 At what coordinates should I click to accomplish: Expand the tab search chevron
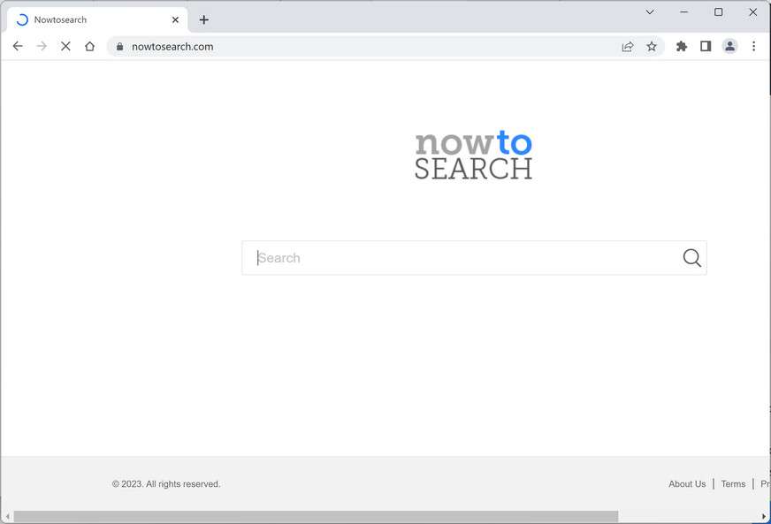650,11
